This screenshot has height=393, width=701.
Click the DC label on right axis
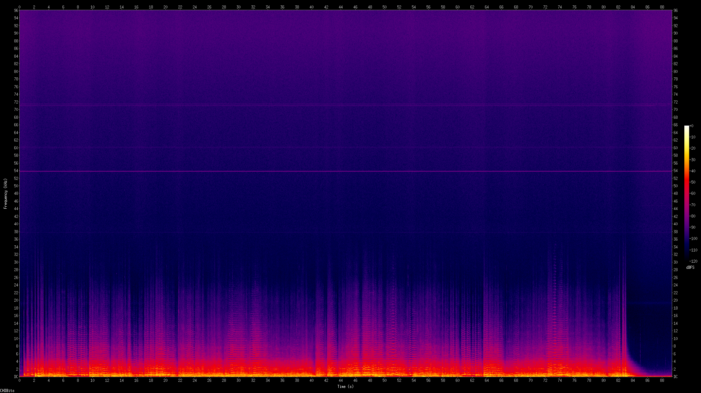676,377
